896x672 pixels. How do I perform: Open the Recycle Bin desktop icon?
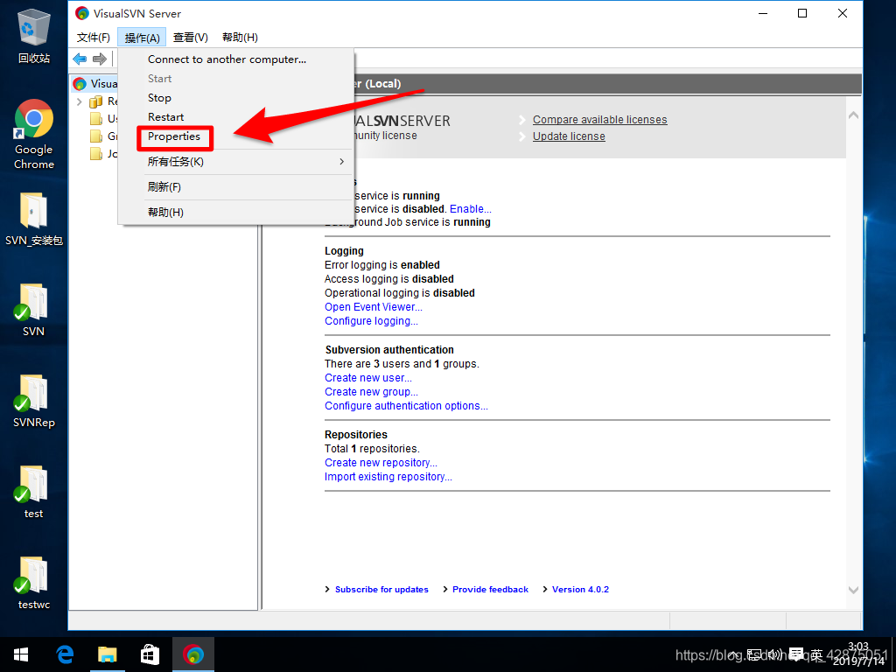coord(34,35)
